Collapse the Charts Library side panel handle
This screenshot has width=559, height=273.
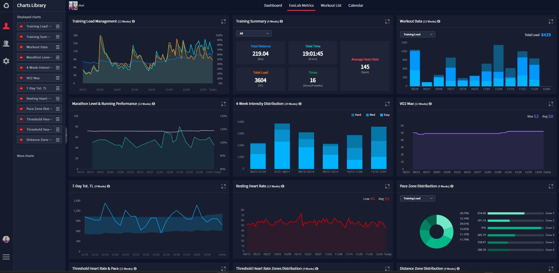(66, 135)
